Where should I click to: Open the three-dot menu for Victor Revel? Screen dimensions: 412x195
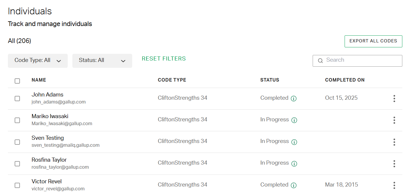pyautogui.click(x=394, y=185)
